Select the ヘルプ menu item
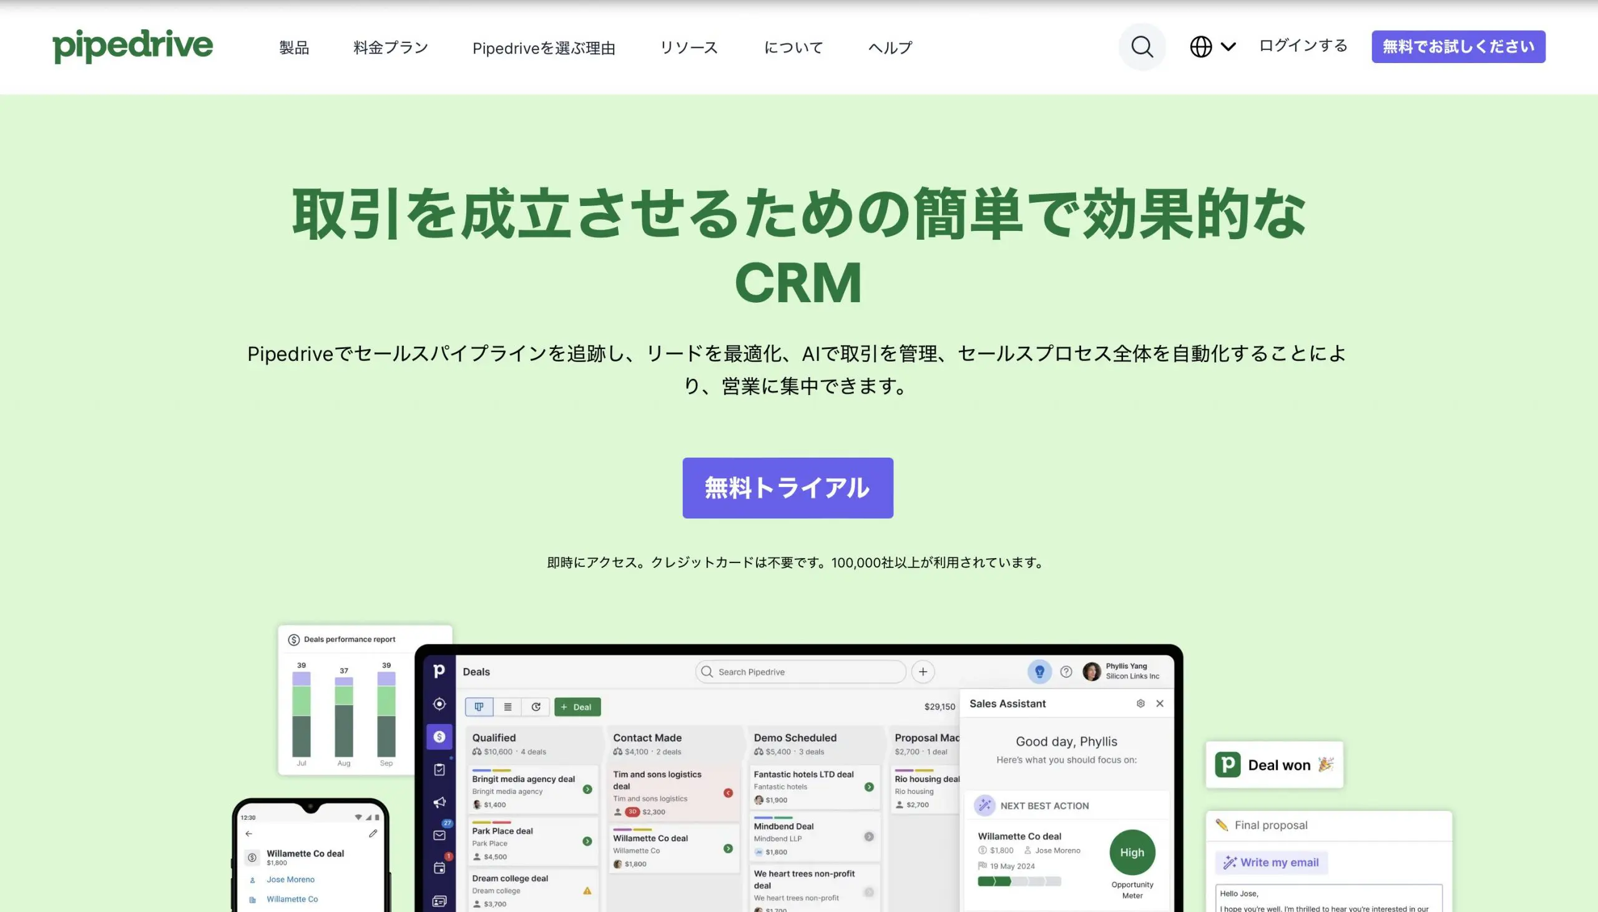The image size is (1598, 912). pos(890,47)
